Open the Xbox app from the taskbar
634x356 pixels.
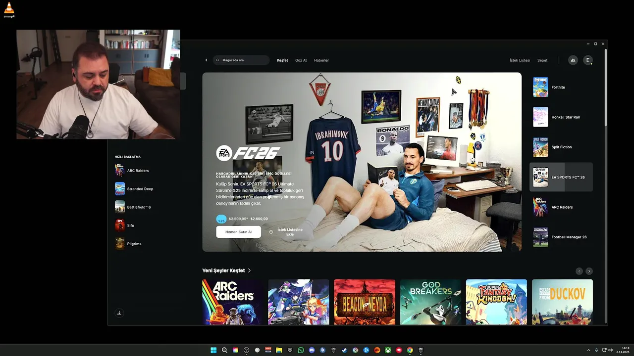point(388,350)
